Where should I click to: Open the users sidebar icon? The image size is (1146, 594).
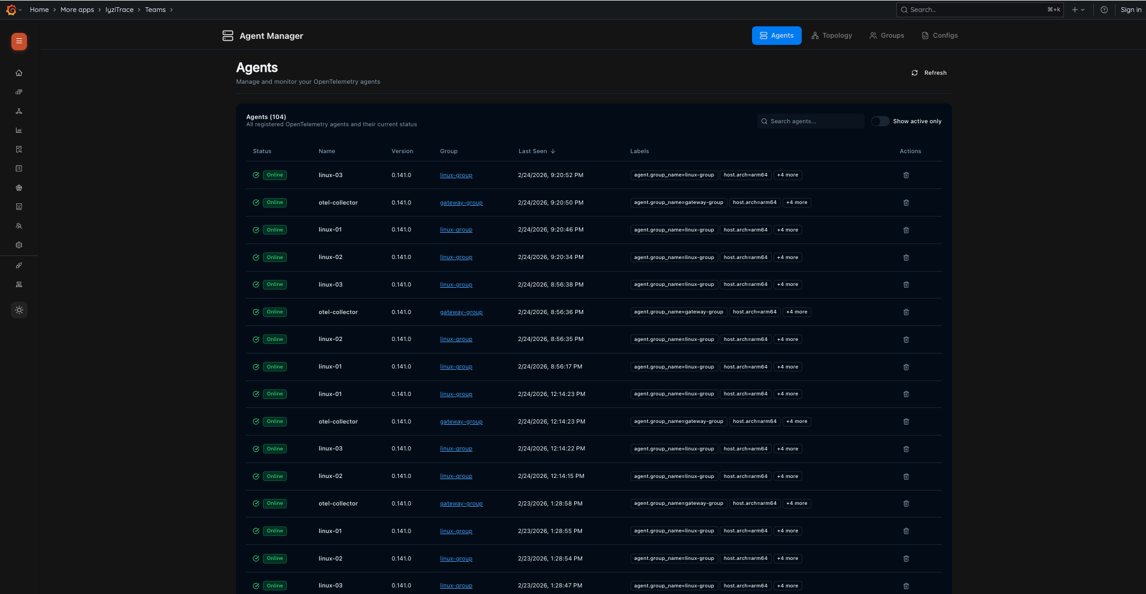[19, 226]
